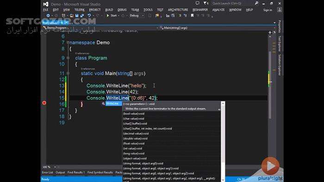Click the pin icon on Program.cs tab
This screenshot has height=182, width=324.
(x=62, y=23)
